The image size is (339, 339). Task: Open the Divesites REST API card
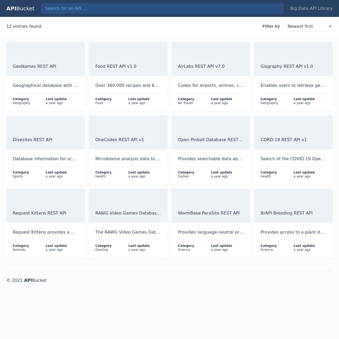[46, 150]
